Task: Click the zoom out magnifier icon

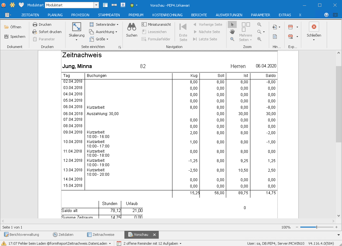Action: [x=259, y=24]
